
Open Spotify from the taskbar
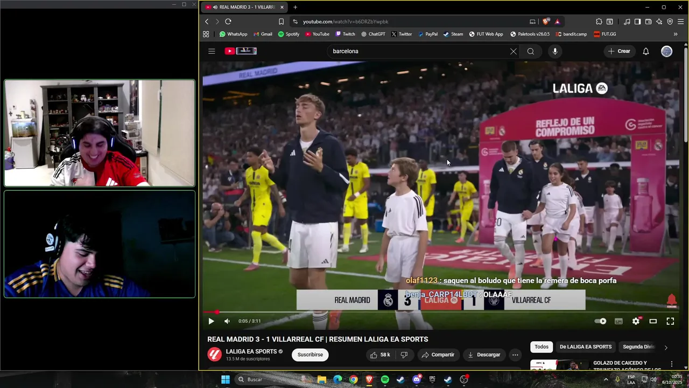(x=385, y=379)
